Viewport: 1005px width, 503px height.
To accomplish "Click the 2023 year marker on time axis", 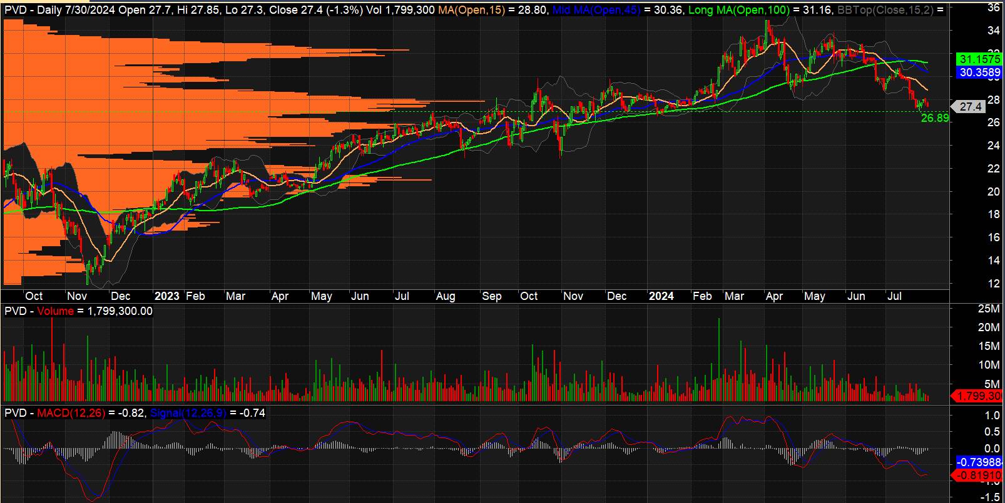I will click(166, 296).
